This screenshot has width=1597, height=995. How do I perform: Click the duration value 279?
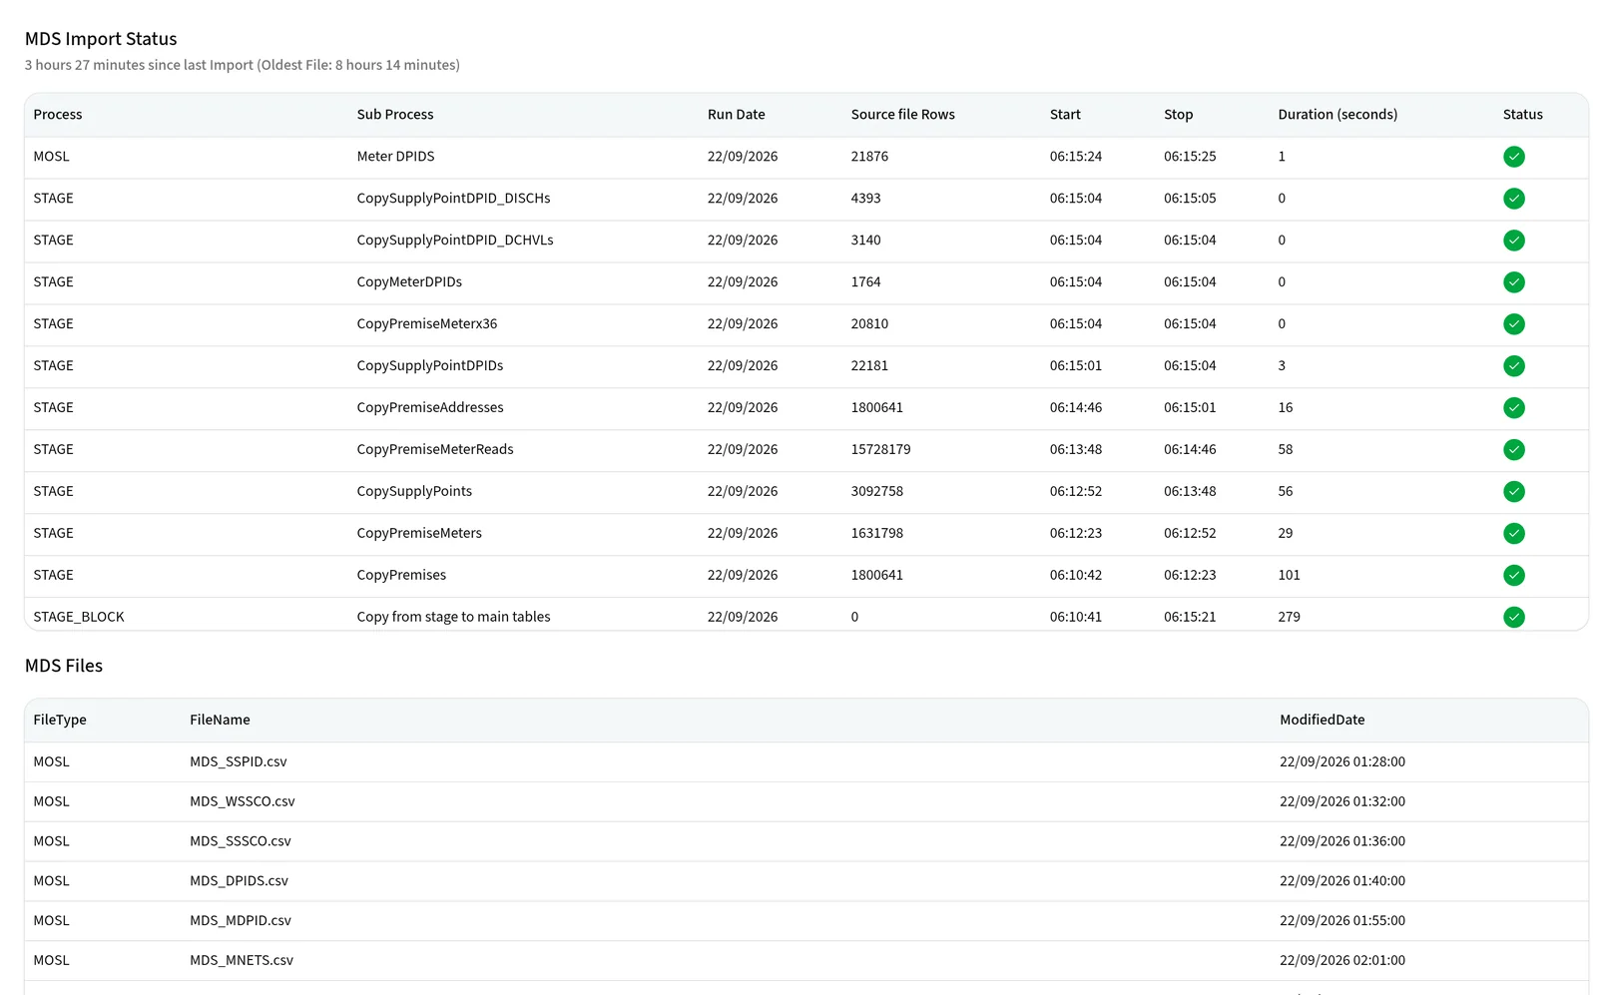tap(1289, 618)
